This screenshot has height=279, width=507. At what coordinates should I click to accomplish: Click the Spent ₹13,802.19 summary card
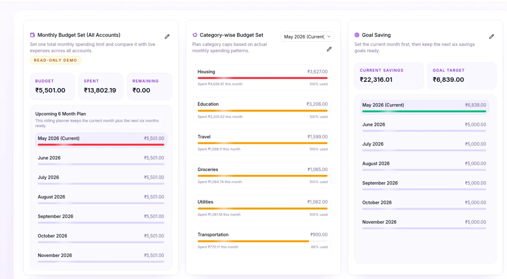coord(101,86)
